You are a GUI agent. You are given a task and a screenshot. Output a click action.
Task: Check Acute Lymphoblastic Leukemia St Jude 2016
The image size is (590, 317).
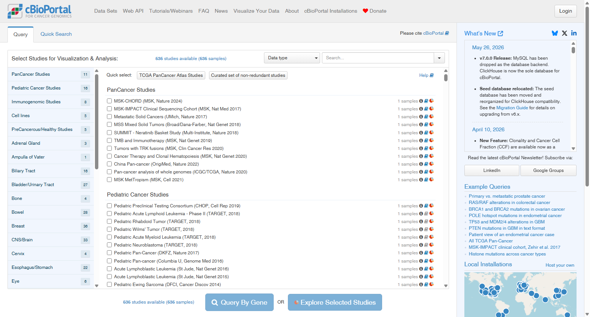(x=110, y=269)
